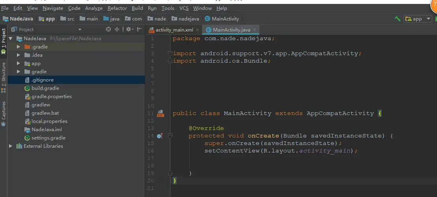Open the Window menu
This screenshot has width=437, height=197.
coord(203,8)
